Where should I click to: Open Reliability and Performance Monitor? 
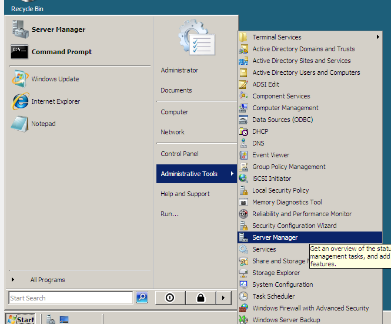tap(310, 214)
